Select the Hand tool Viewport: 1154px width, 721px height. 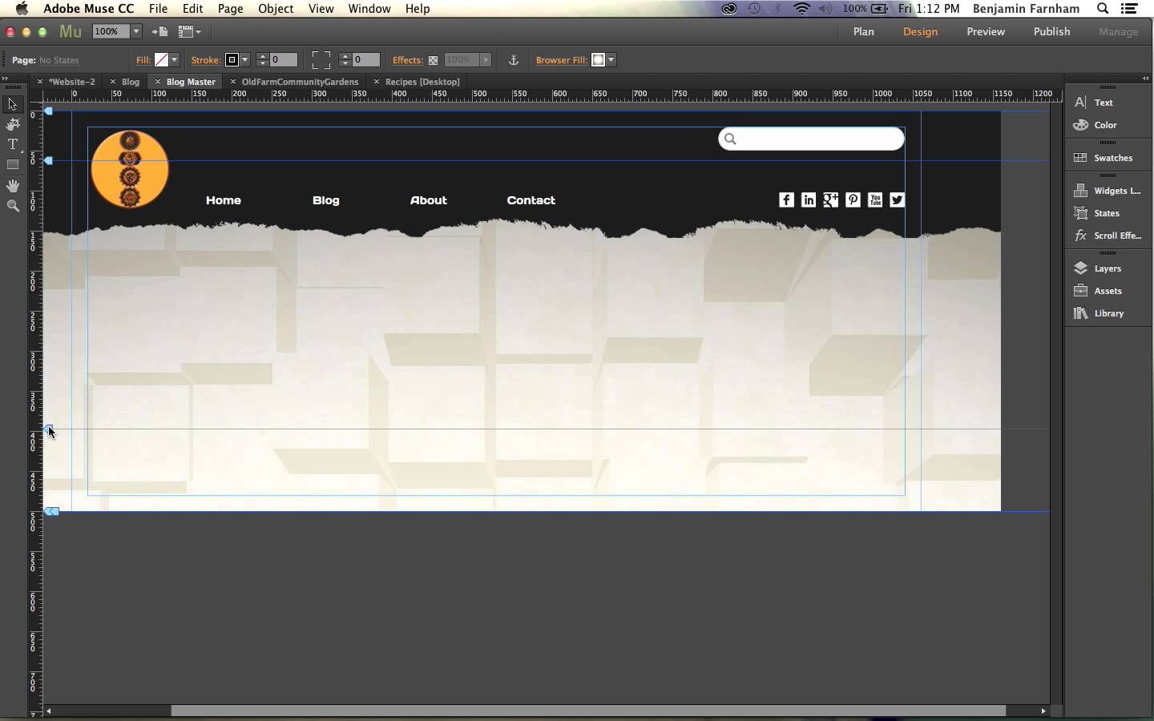point(13,186)
